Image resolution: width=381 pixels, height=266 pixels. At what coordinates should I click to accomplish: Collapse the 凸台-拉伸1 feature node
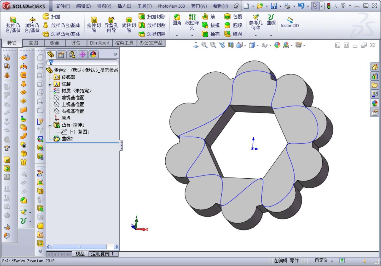50,125
